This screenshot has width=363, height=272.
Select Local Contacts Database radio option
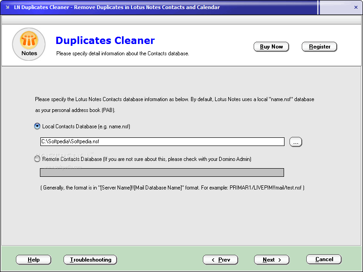point(37,126)
